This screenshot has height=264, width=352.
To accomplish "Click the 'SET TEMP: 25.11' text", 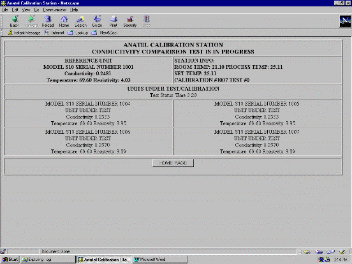I will (195, 73).
